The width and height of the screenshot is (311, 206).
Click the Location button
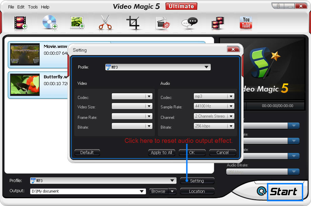pos(197,191)
